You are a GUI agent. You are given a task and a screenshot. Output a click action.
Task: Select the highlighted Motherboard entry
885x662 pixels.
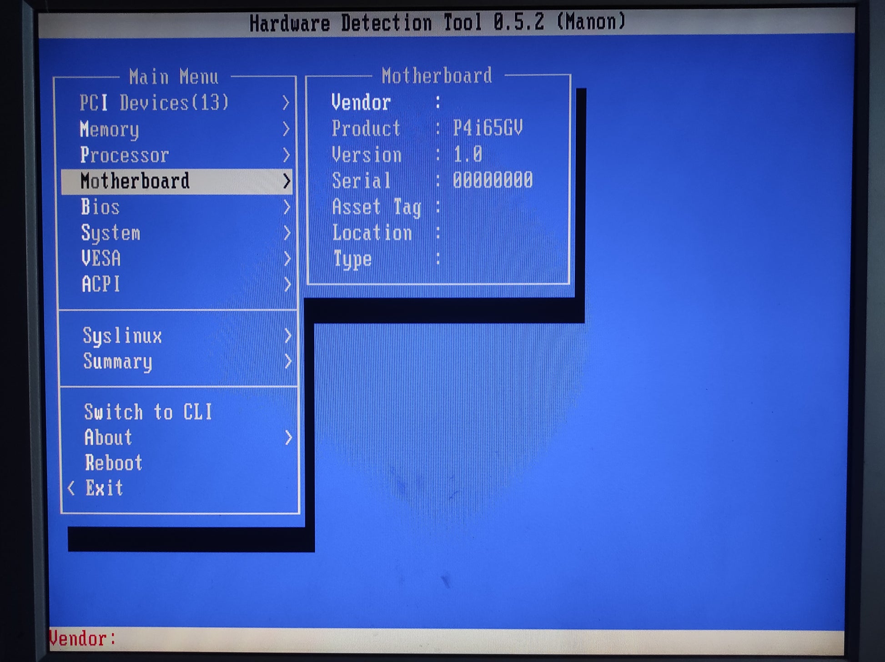[x=135, y=181]
